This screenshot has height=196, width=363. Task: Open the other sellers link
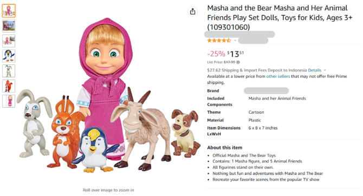278,76
